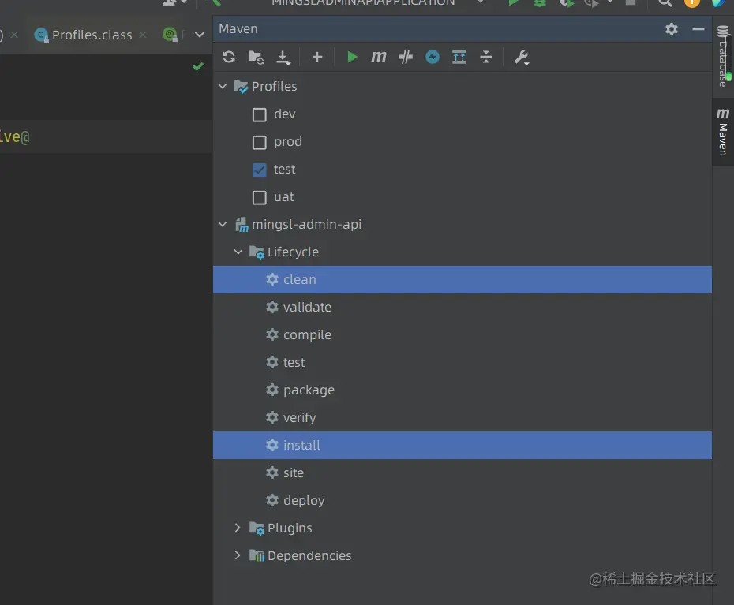Click gear icon beside deploy goal
Image resolution: width=734 pixels, height=605 pixels.
(x=272, y=500)
